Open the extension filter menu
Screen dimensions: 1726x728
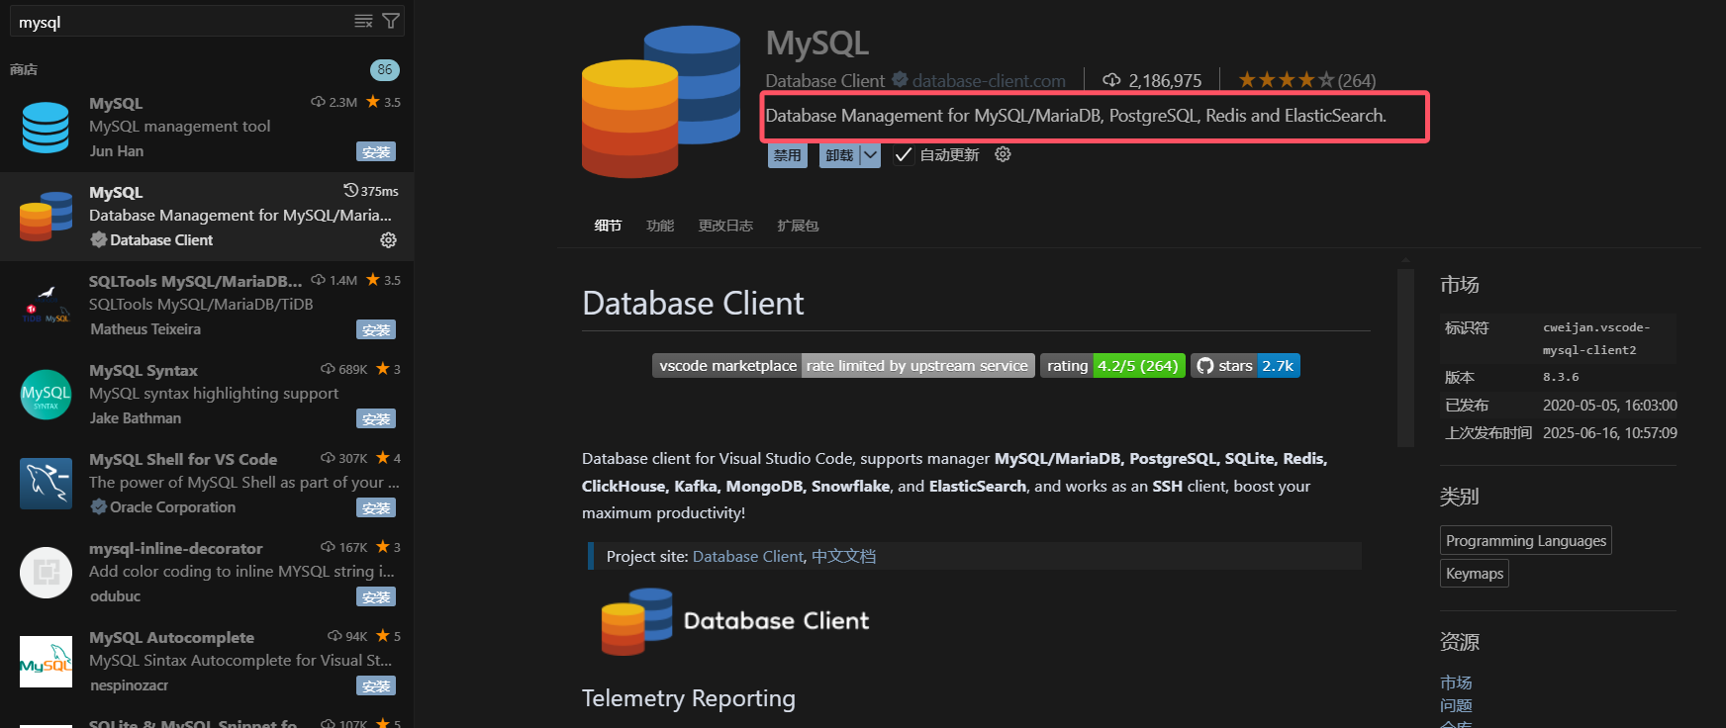391,21
